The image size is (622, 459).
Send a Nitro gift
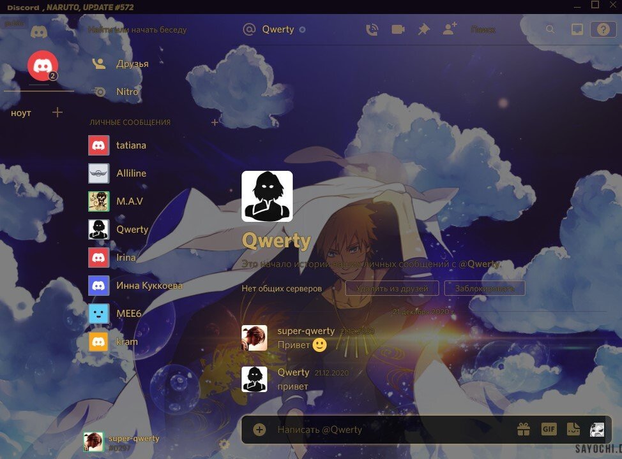524,429
